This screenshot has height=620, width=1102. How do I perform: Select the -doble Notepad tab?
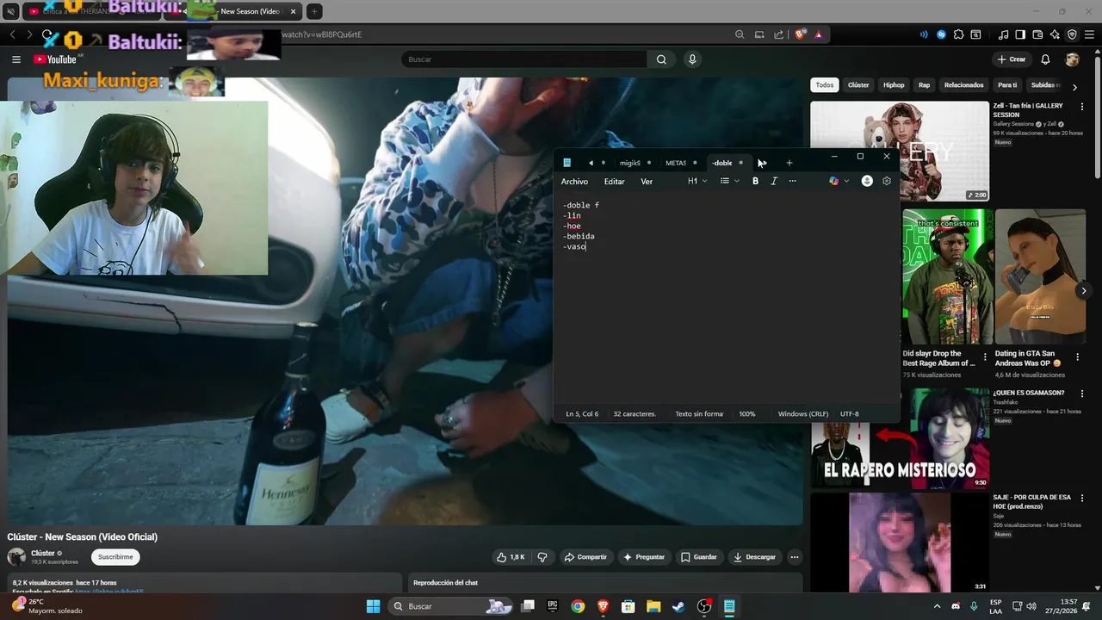(727, 163)
